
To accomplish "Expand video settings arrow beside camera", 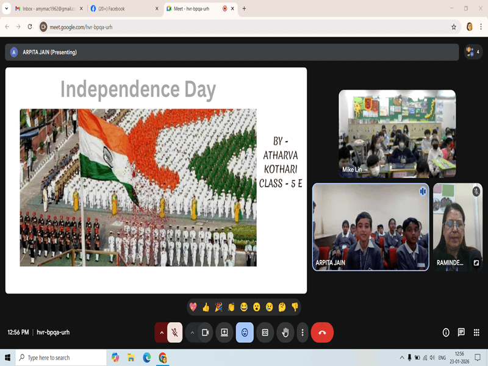I will [x=192, y=332].
